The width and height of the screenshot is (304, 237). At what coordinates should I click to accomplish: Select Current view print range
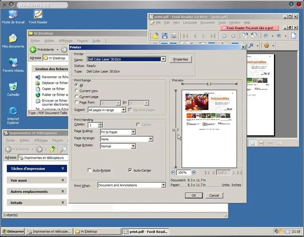click(x=76, y=91)
